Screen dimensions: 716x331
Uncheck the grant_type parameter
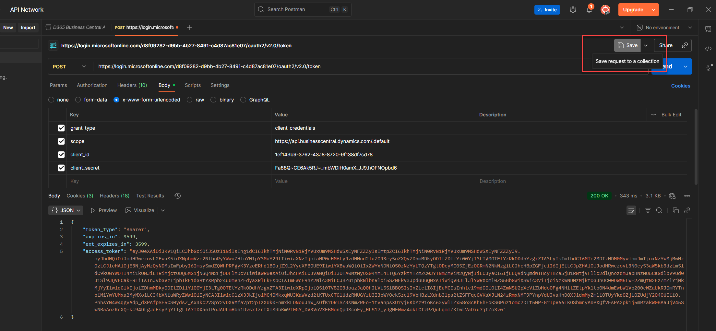[x=61, y=128]
